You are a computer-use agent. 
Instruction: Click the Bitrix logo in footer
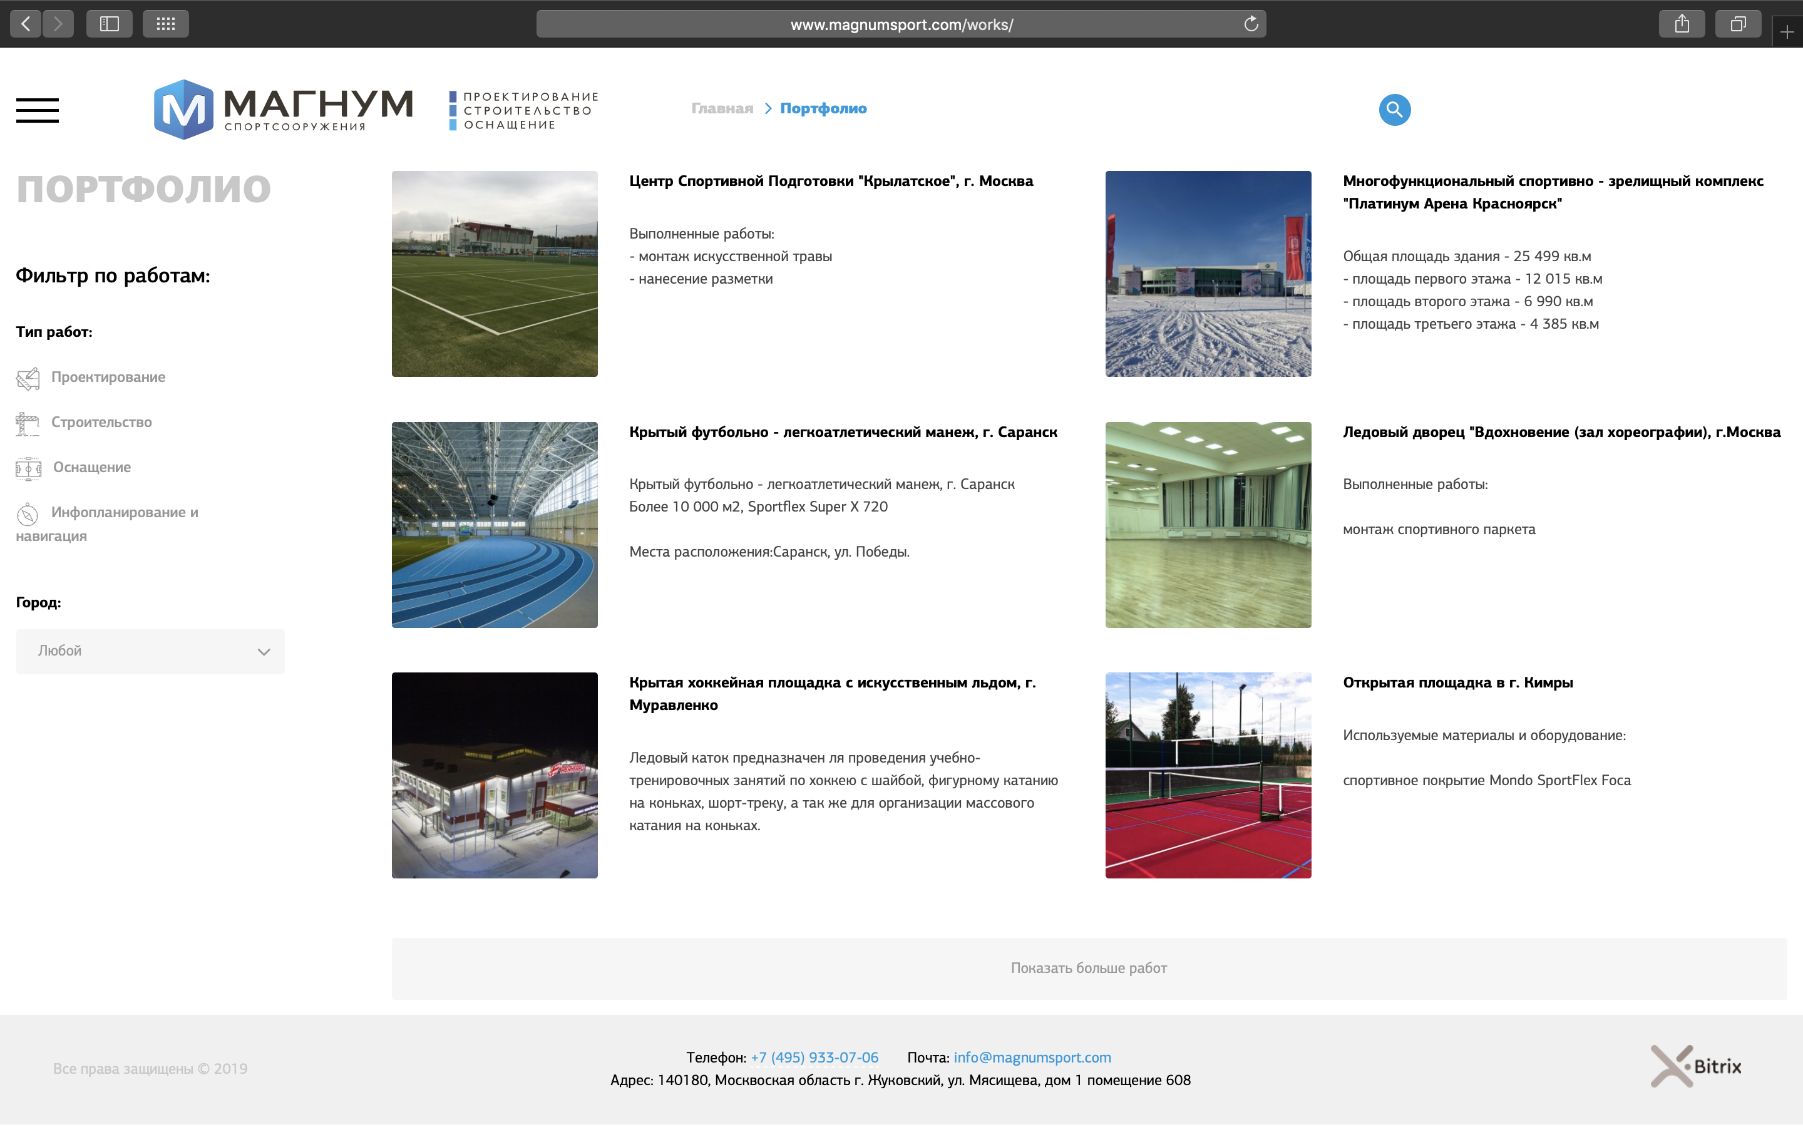coord(1696,1066)
